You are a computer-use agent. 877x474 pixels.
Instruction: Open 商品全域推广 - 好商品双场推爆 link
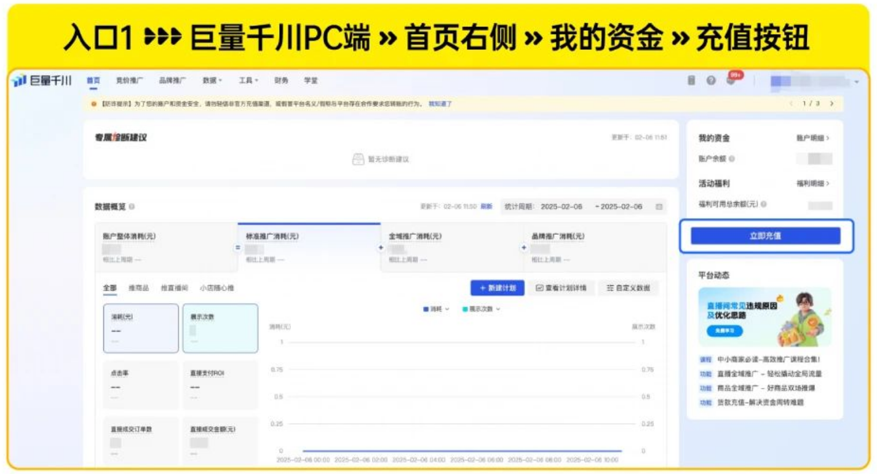[x=766, y=388]
